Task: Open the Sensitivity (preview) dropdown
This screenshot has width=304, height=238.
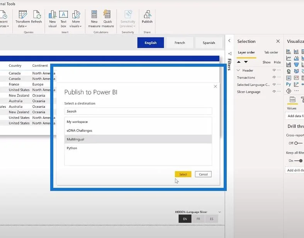Action: [128, 19]
